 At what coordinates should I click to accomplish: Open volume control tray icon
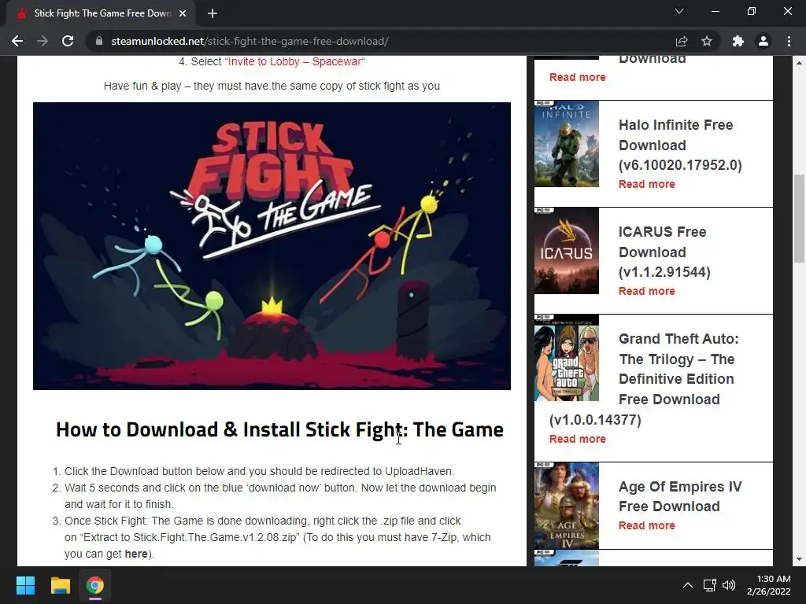tap(728, 585)
